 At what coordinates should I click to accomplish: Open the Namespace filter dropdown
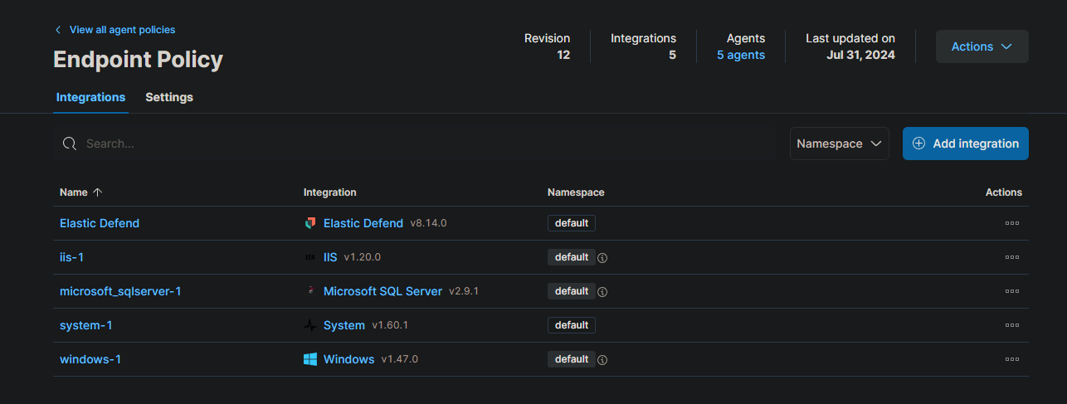point(839,144)
